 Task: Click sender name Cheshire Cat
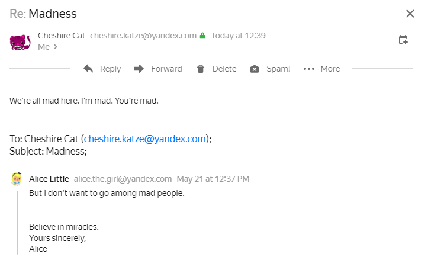click(x=61, y=36)
